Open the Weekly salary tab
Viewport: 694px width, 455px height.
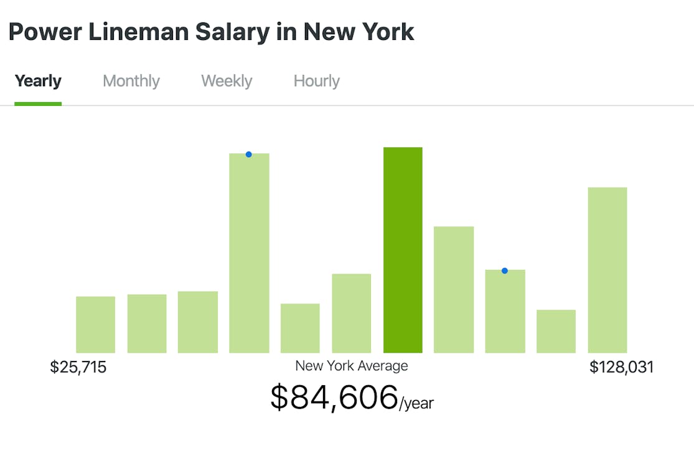227,82
